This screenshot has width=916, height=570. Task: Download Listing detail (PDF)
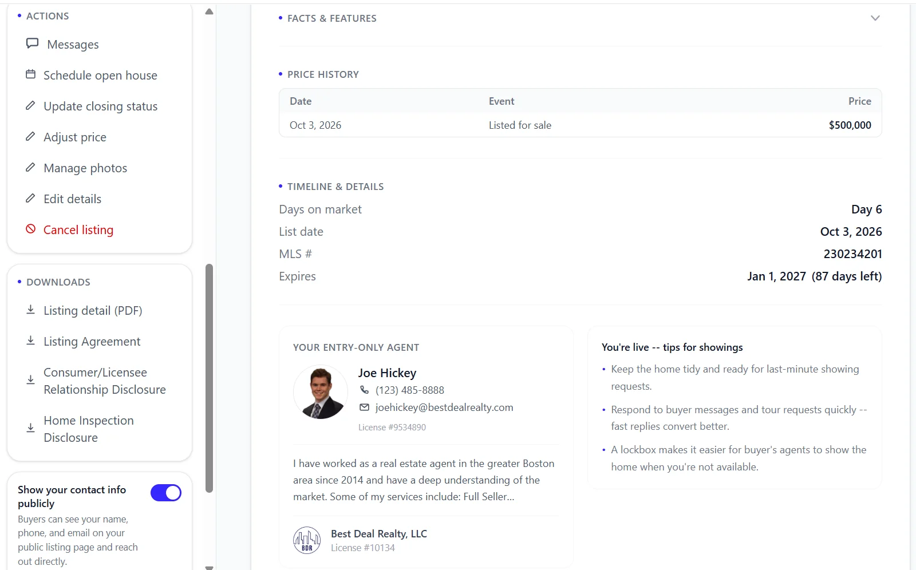coord(93,310)
